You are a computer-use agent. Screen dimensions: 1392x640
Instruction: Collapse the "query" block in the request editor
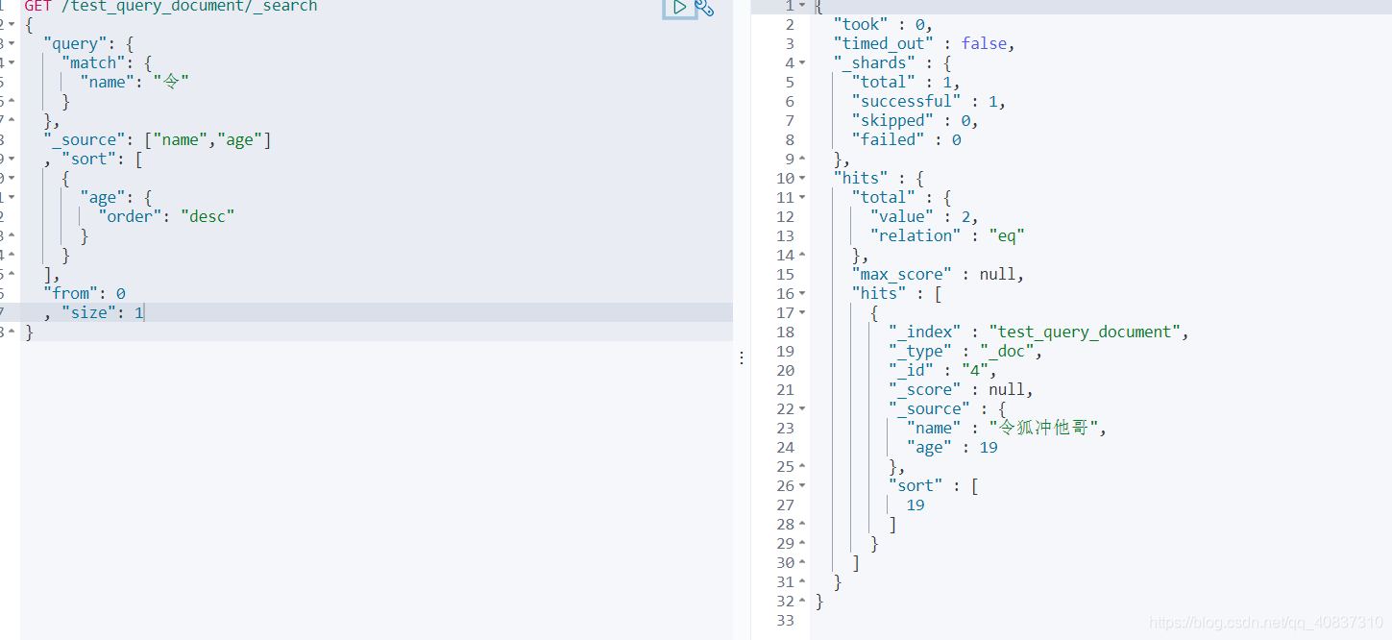[x=11, y=44]
